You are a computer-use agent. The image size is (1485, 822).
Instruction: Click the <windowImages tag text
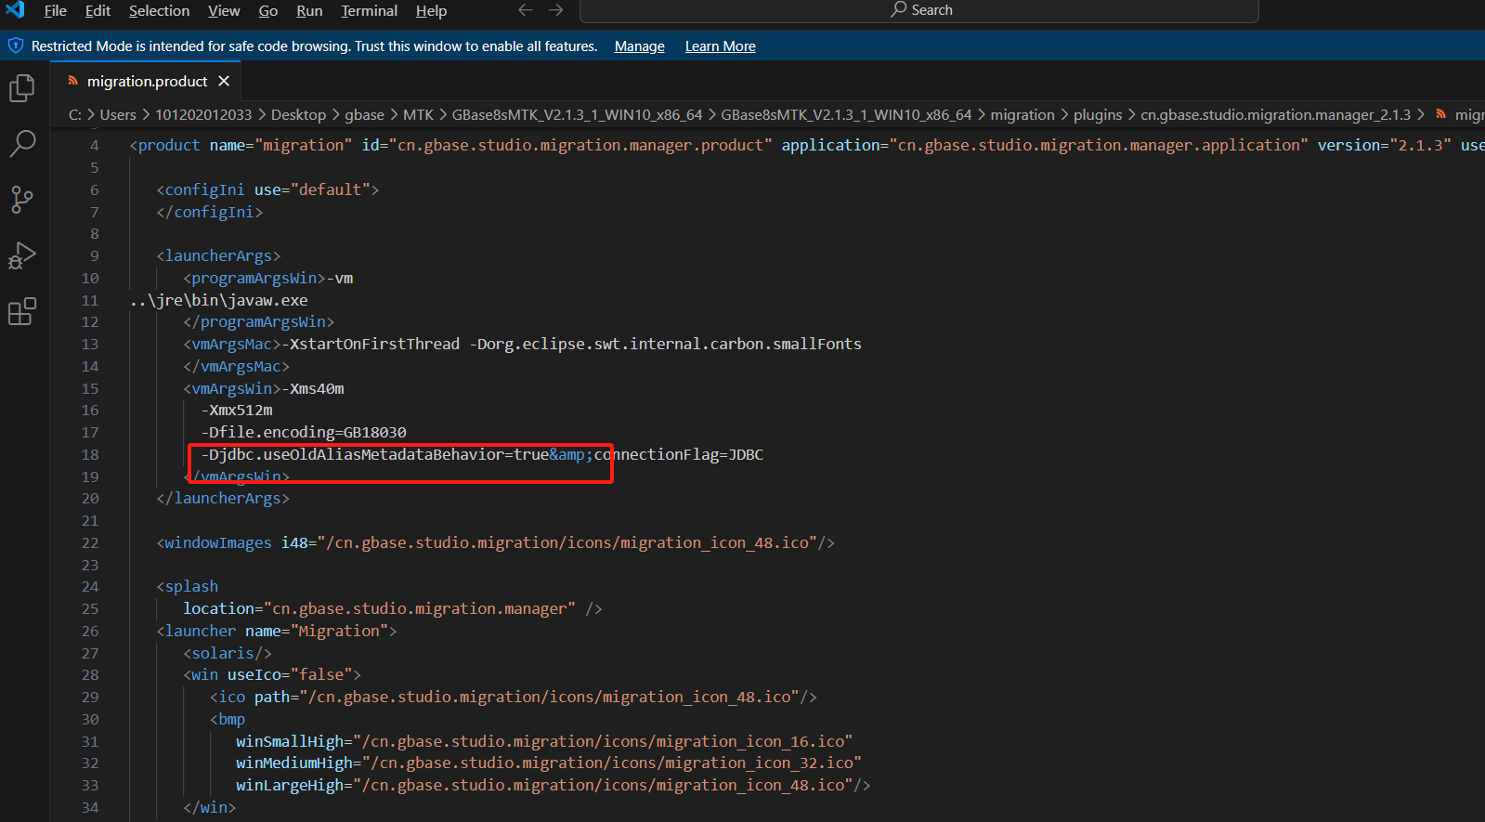pos(214,543)
